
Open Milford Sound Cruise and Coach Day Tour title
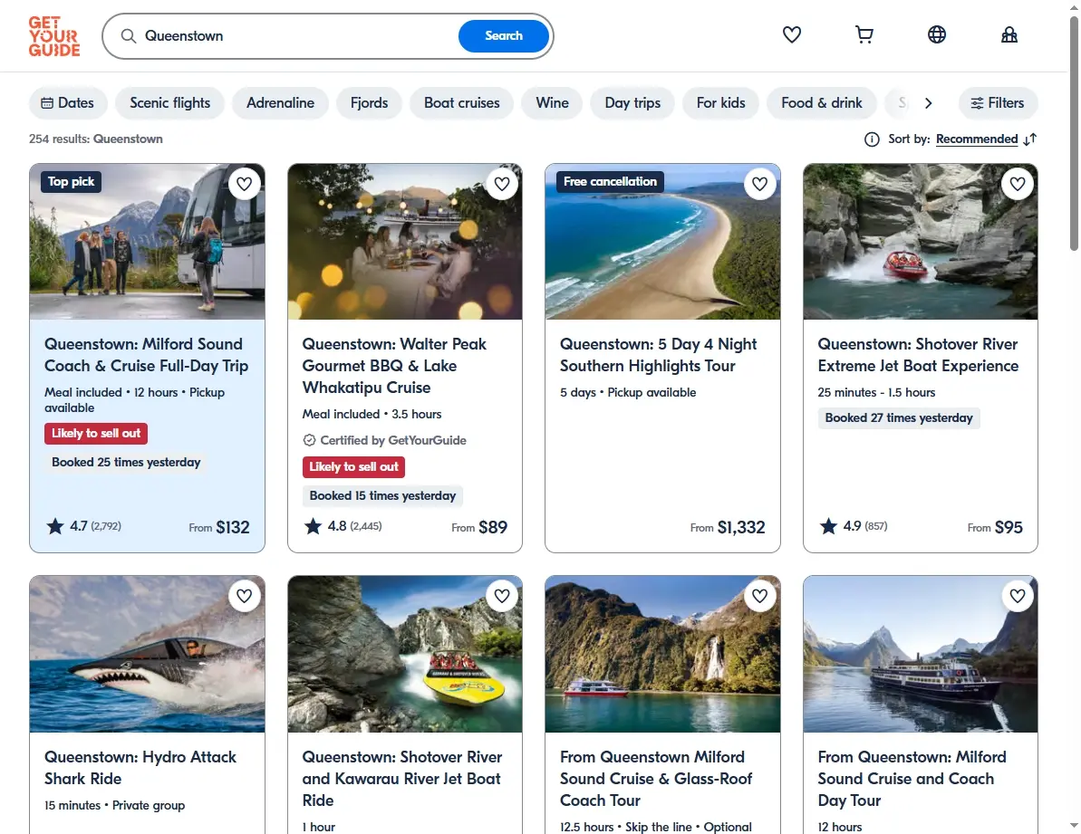(912, 779)
